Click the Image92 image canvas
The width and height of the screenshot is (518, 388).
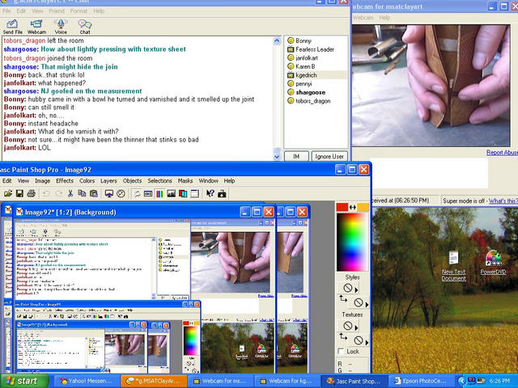click(x=144, y=297)
